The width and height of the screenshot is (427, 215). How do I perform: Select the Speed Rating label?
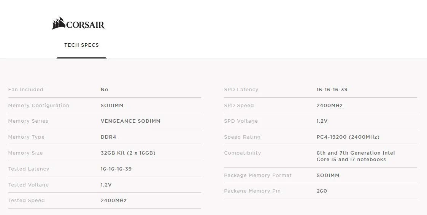click(x=242, y=137)
